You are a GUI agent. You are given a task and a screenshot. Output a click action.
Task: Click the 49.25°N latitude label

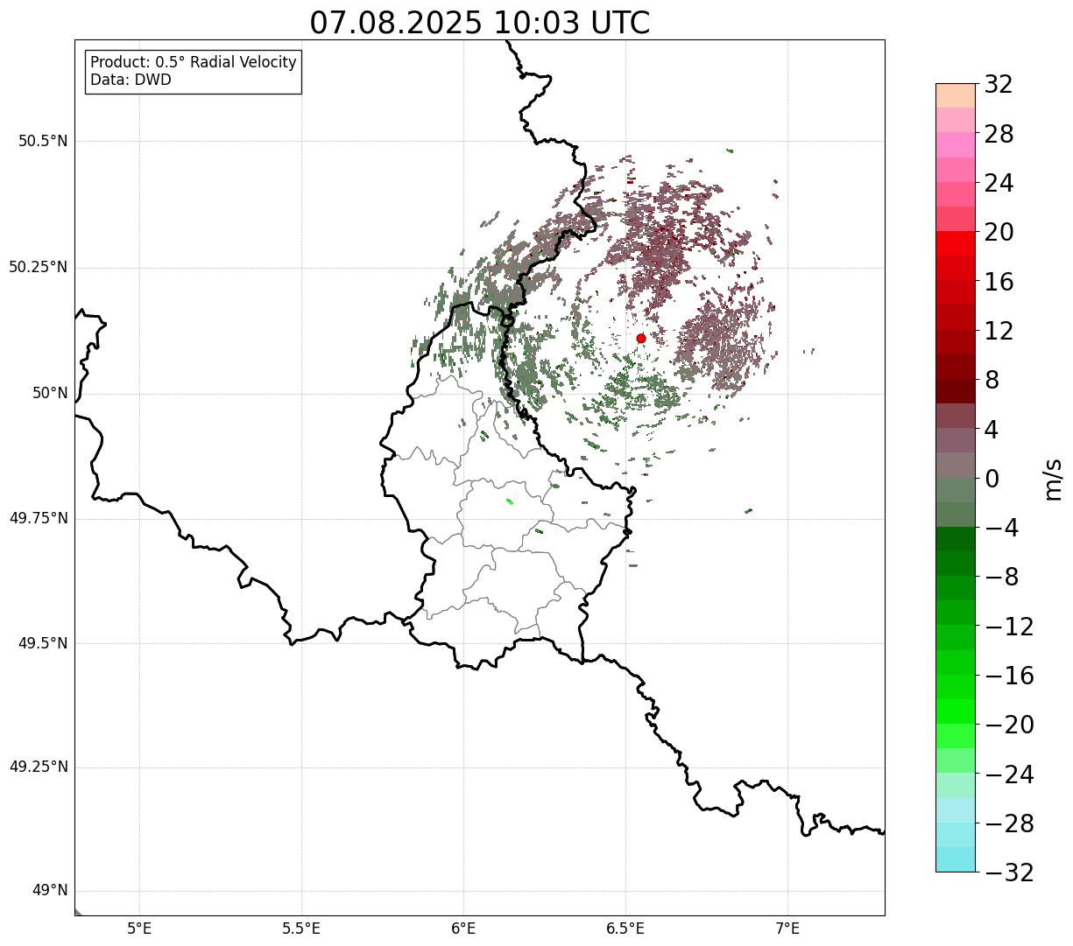39,767
